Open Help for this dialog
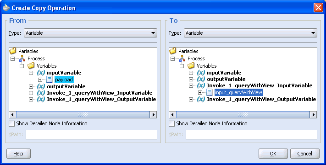Screen dimensions: 326x165 pyautogui.click(x=18, y=154)
